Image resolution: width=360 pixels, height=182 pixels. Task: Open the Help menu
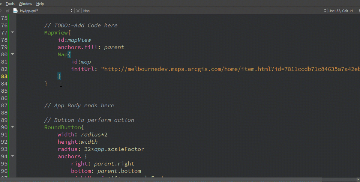(40, 4)
